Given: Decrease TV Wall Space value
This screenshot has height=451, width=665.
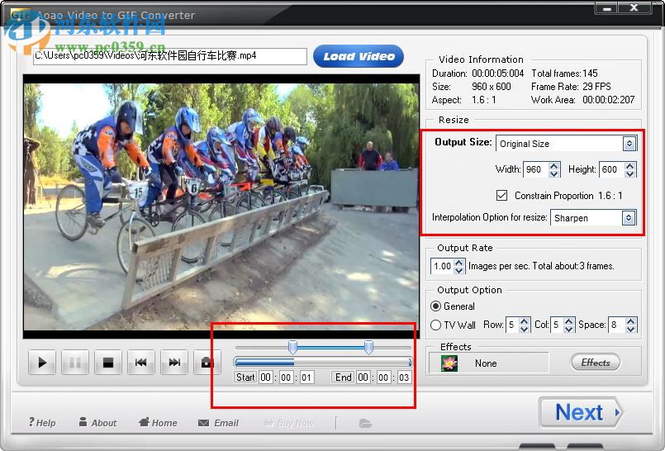Looking at the screenshot, I should click(x=631, y=329).
